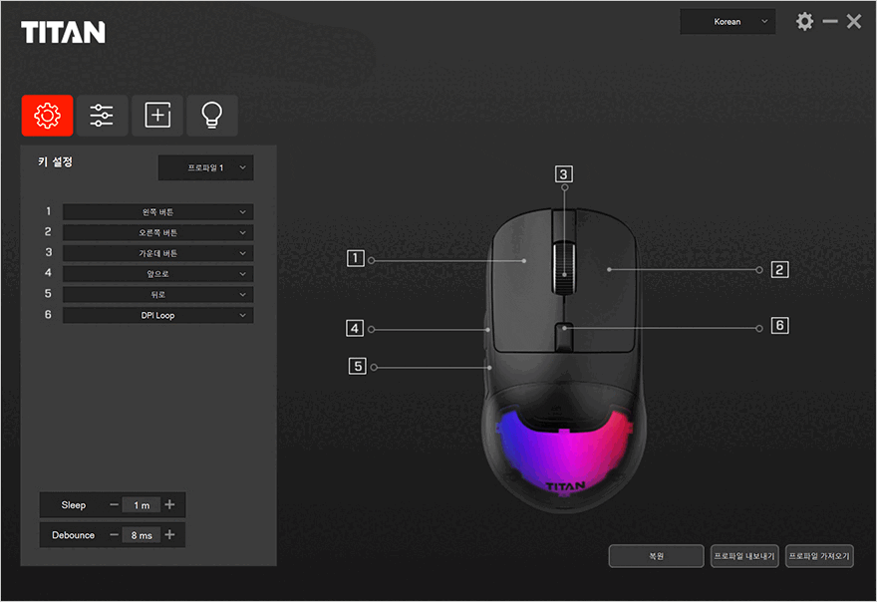Open button 5 뒤로 dropdown
The width and height of the screenshot is (877, 602).
157,295
